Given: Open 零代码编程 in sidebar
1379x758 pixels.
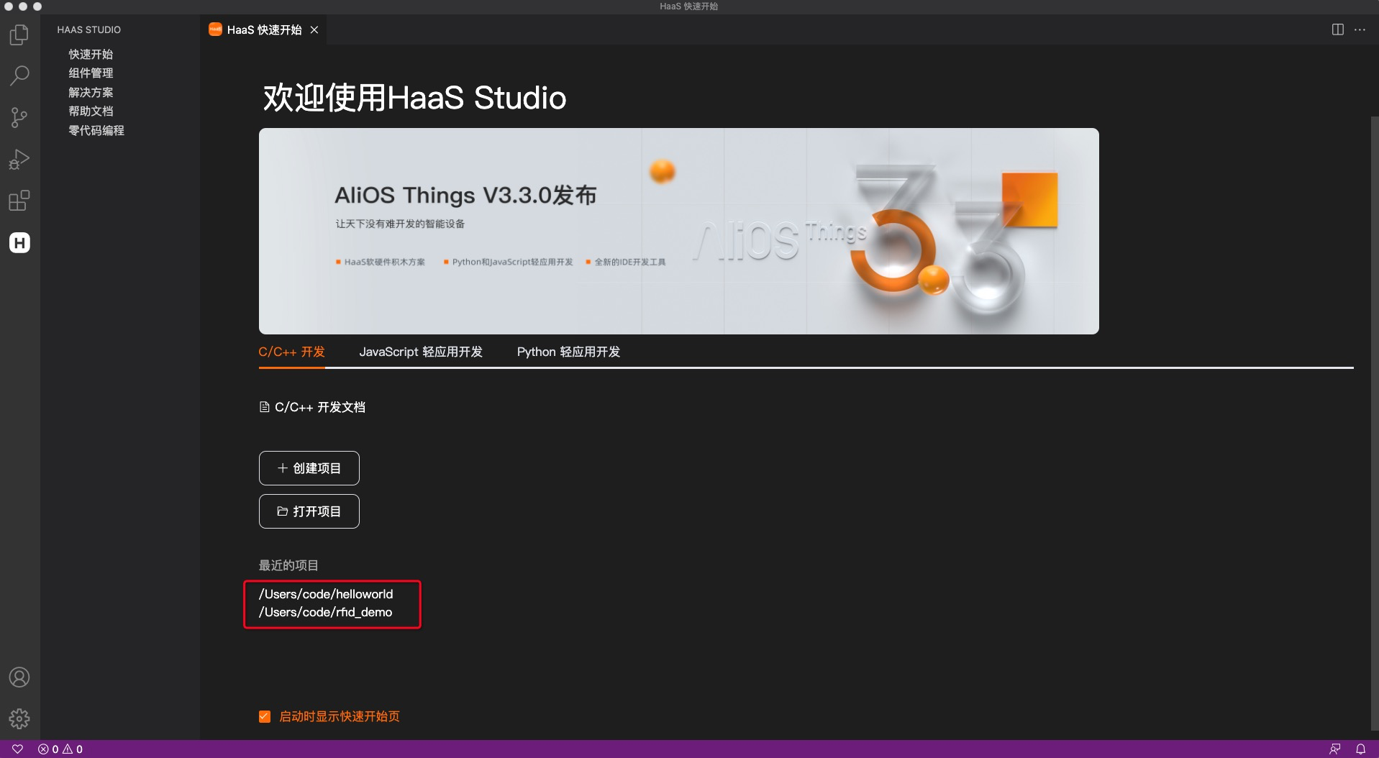Looking at the screenshot, I should tap(96, 130).
